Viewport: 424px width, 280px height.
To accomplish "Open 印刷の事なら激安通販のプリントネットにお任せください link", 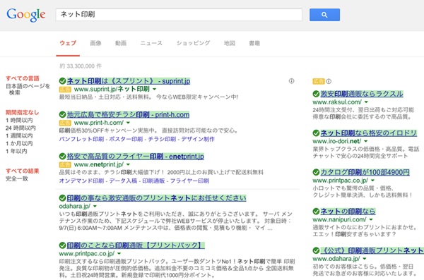I will [x=157, y=198].
